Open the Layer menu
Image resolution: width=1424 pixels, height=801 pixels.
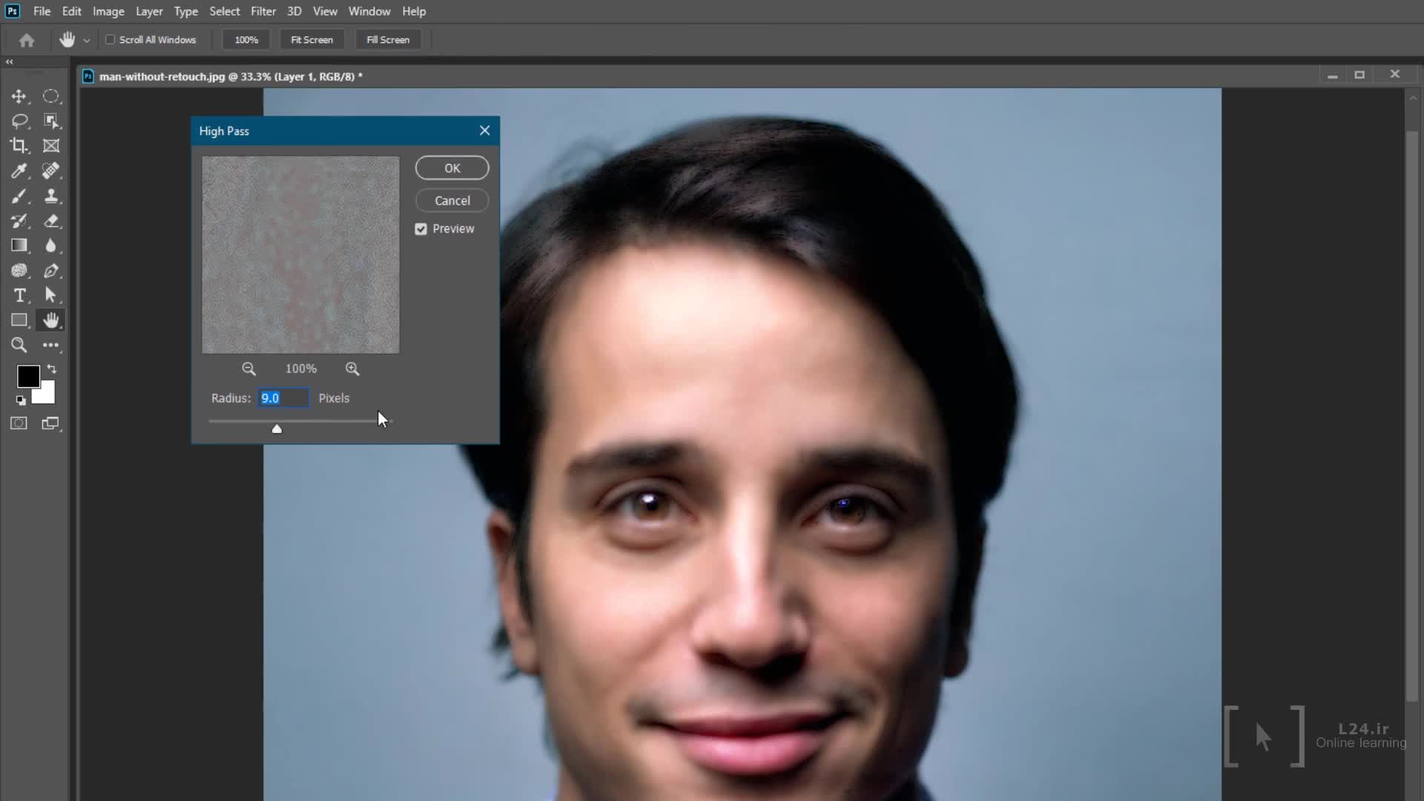coord(148,11)
